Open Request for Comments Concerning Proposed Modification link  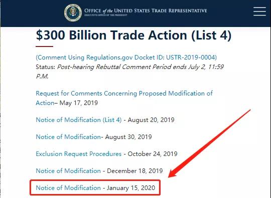(124, 98)
